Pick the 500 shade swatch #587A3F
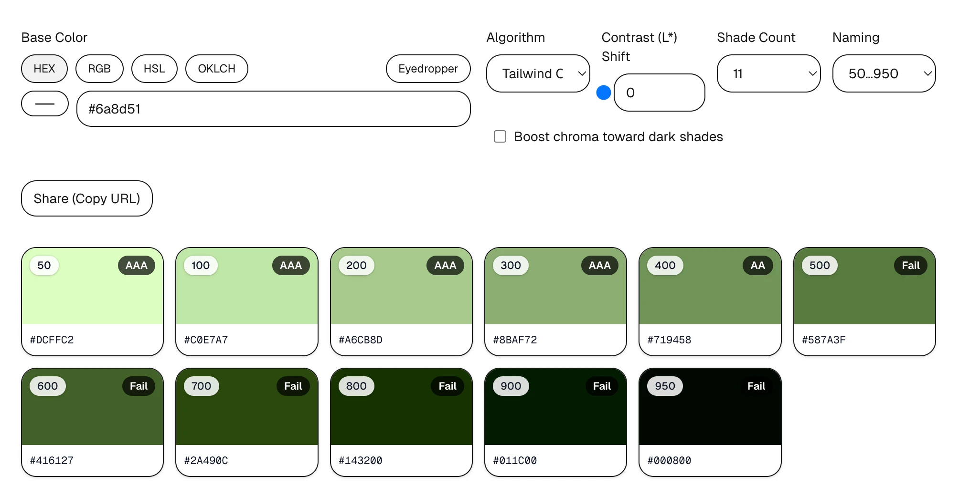This screenshot has width=959, height=496. [864, 296]
